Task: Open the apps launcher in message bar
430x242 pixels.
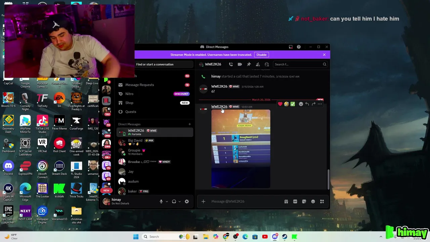Action: [x=322, y=201]
